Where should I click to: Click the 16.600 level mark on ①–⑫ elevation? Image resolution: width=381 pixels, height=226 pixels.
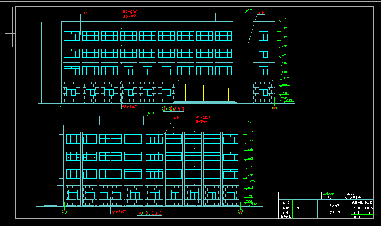click(x=249, y=10)
